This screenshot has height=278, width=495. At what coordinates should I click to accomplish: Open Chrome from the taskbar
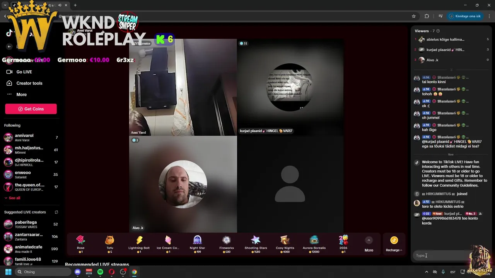pos(134,272)
